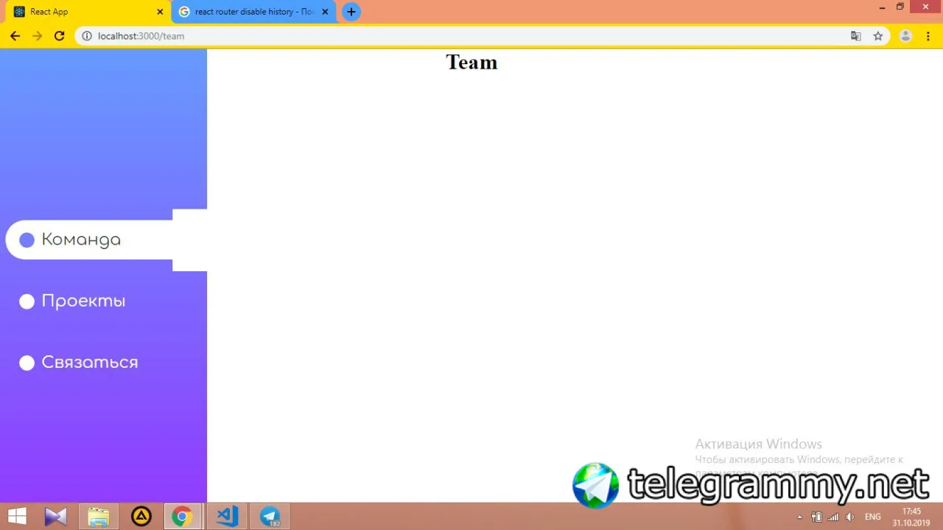This screenshot has width=943, height=530.
Task: Open Telegram from the taskbar
Action: 270,516
